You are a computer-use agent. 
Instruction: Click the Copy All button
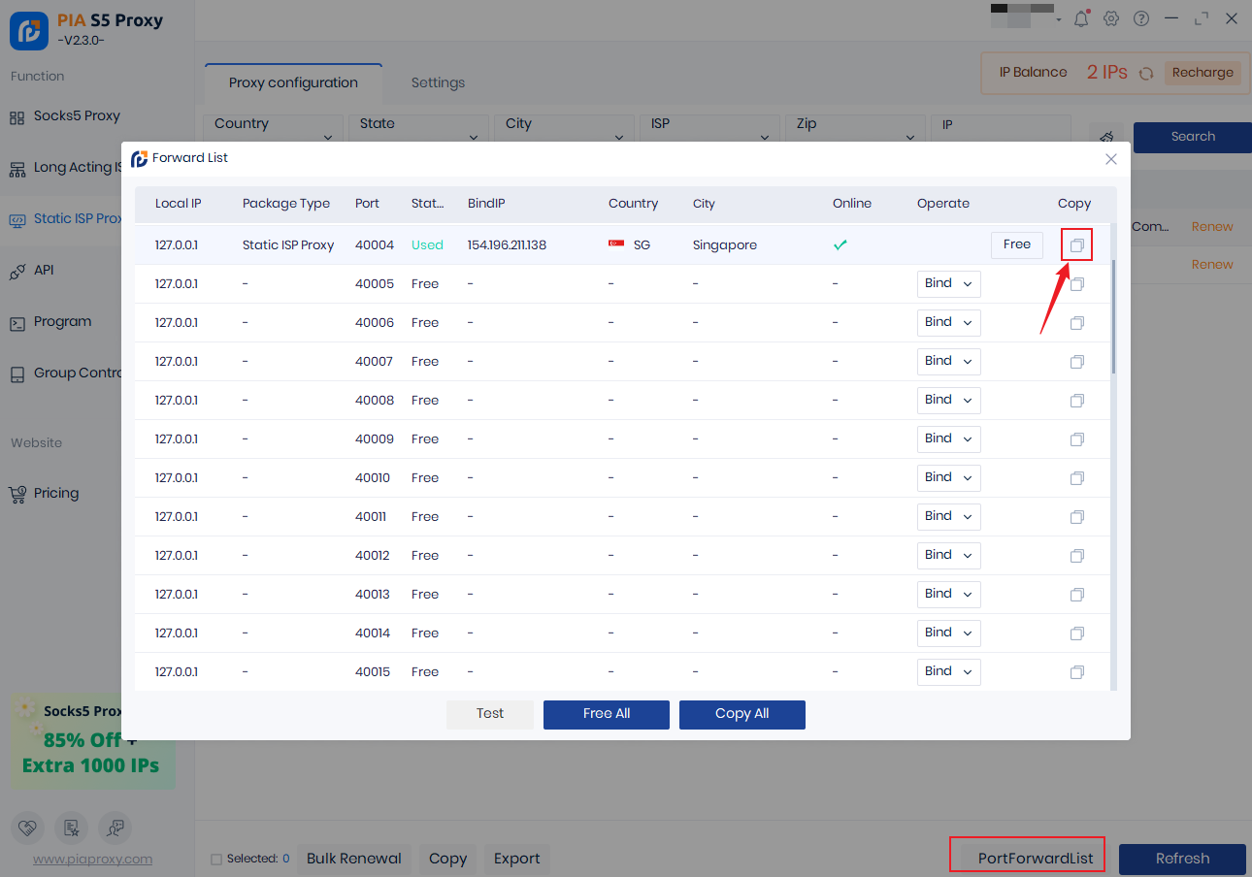click(x=741, y=714)
